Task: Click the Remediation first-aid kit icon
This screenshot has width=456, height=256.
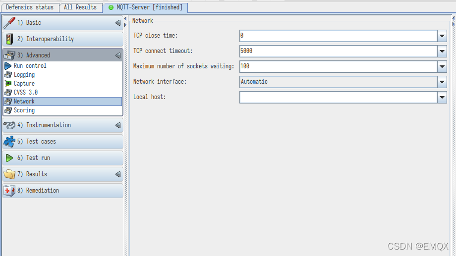Action: 9,191
